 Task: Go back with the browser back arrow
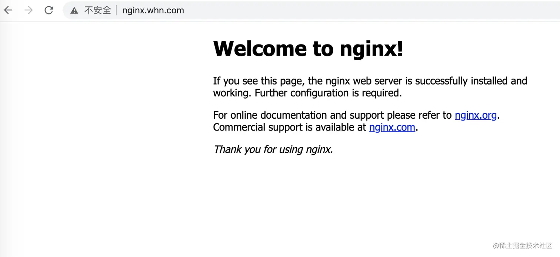point(8,10)
